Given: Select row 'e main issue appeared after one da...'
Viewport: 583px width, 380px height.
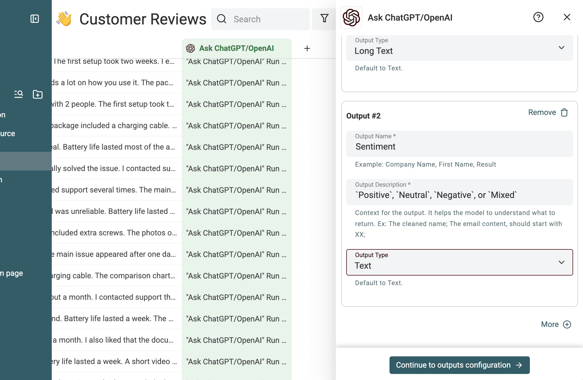Looking at the screenshot, I should click(117, 254).
